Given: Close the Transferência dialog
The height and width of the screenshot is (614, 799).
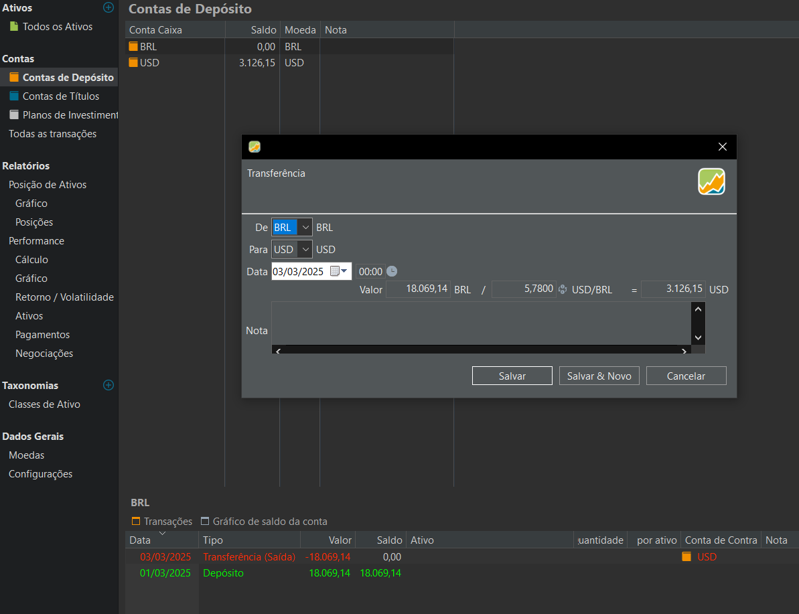Looking at the screenshot, I should point(723,147).
